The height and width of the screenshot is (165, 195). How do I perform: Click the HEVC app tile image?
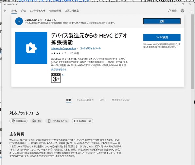[31, 48]
